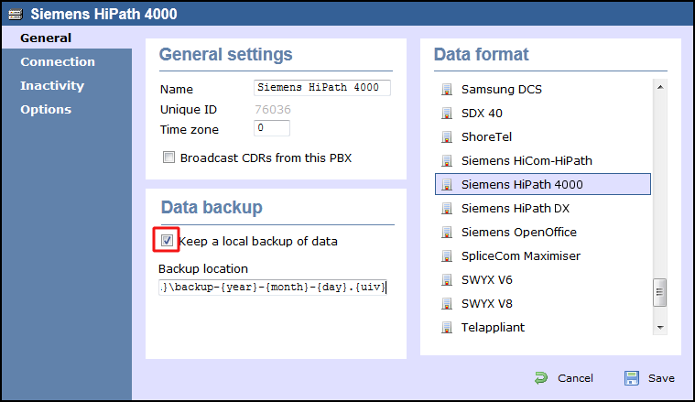Click the data format list scrollbar thumb

click(x=660, y=292)
